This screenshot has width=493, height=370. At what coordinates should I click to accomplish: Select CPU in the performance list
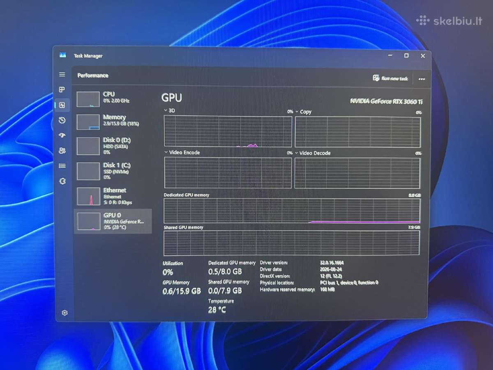(x=113, y=99)
